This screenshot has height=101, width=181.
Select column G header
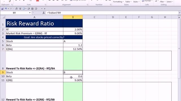(x=152, y=17)
